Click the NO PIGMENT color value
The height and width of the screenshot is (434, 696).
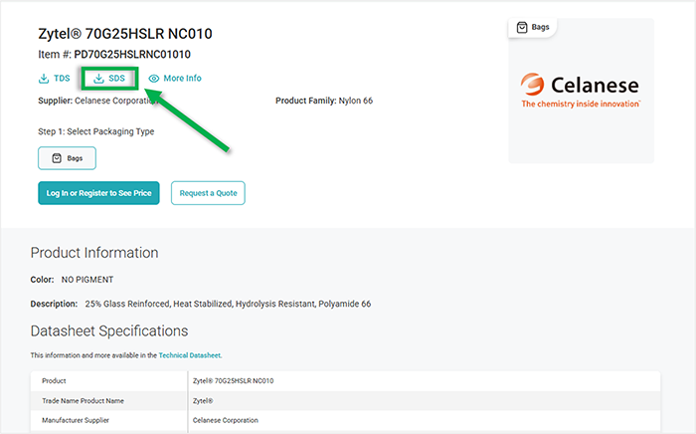[x=87, y=280]
